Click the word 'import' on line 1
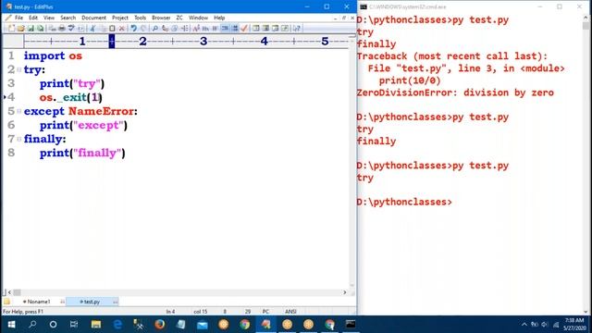This screenshot has width=592, height=333. tap(44, 55)
